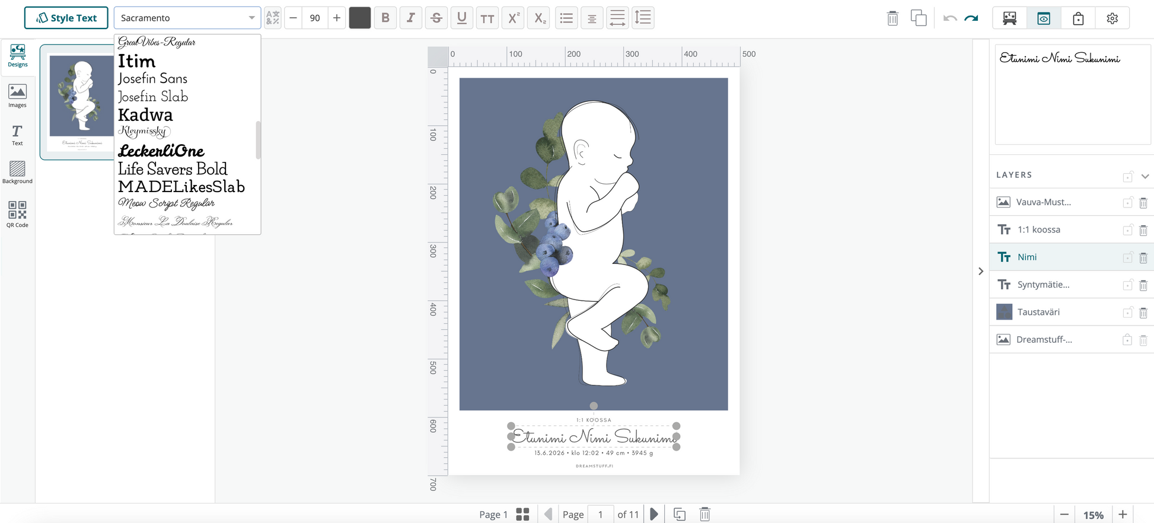Open the dark gray text color swatch
This screenshot has height=523, width=1154.
pyautogui.click(x=360, y=18)
